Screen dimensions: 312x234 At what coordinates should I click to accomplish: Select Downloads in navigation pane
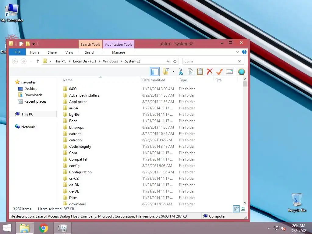coord(33,95)
